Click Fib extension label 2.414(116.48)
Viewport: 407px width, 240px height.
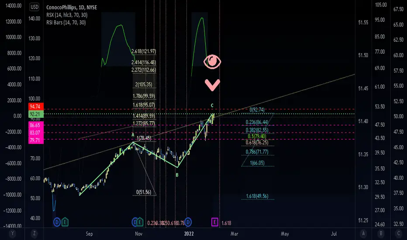[x=144, y=62]
